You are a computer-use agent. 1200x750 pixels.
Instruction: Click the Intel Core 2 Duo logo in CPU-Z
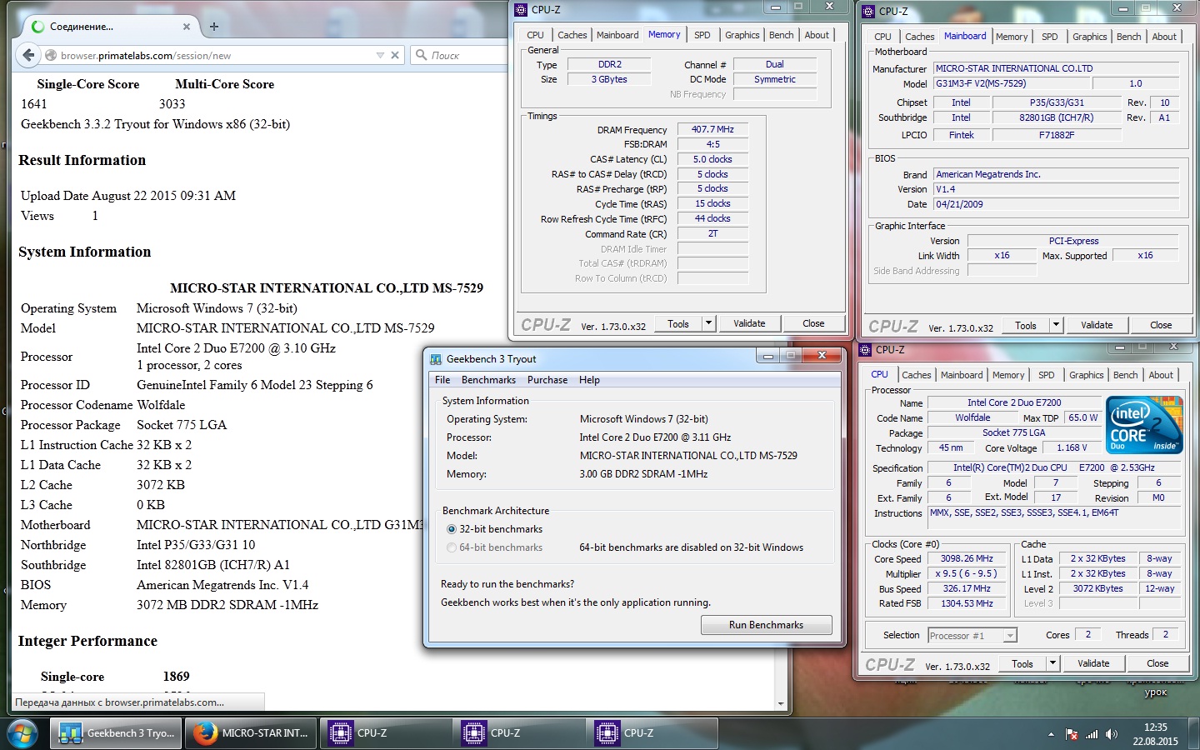[x=1145, y=425]
